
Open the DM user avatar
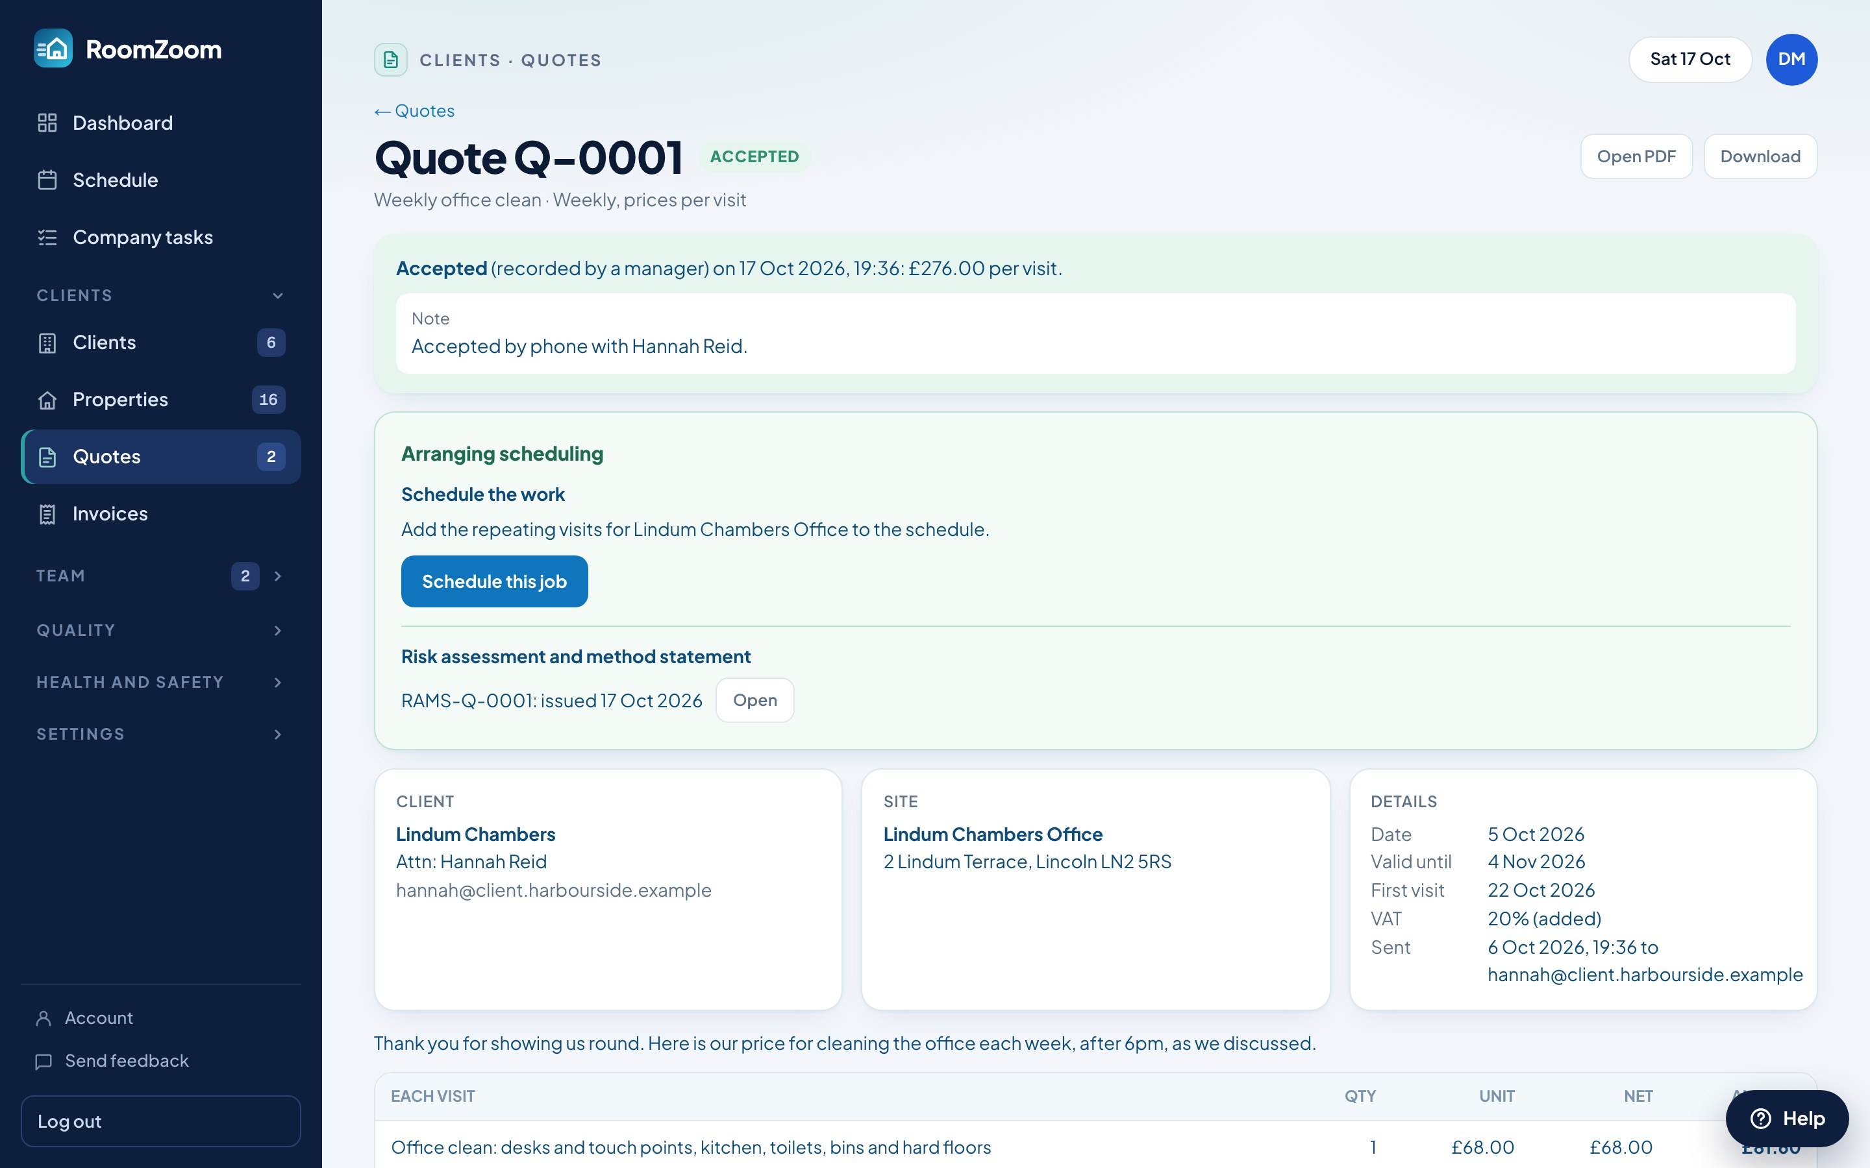[1791, 60]
